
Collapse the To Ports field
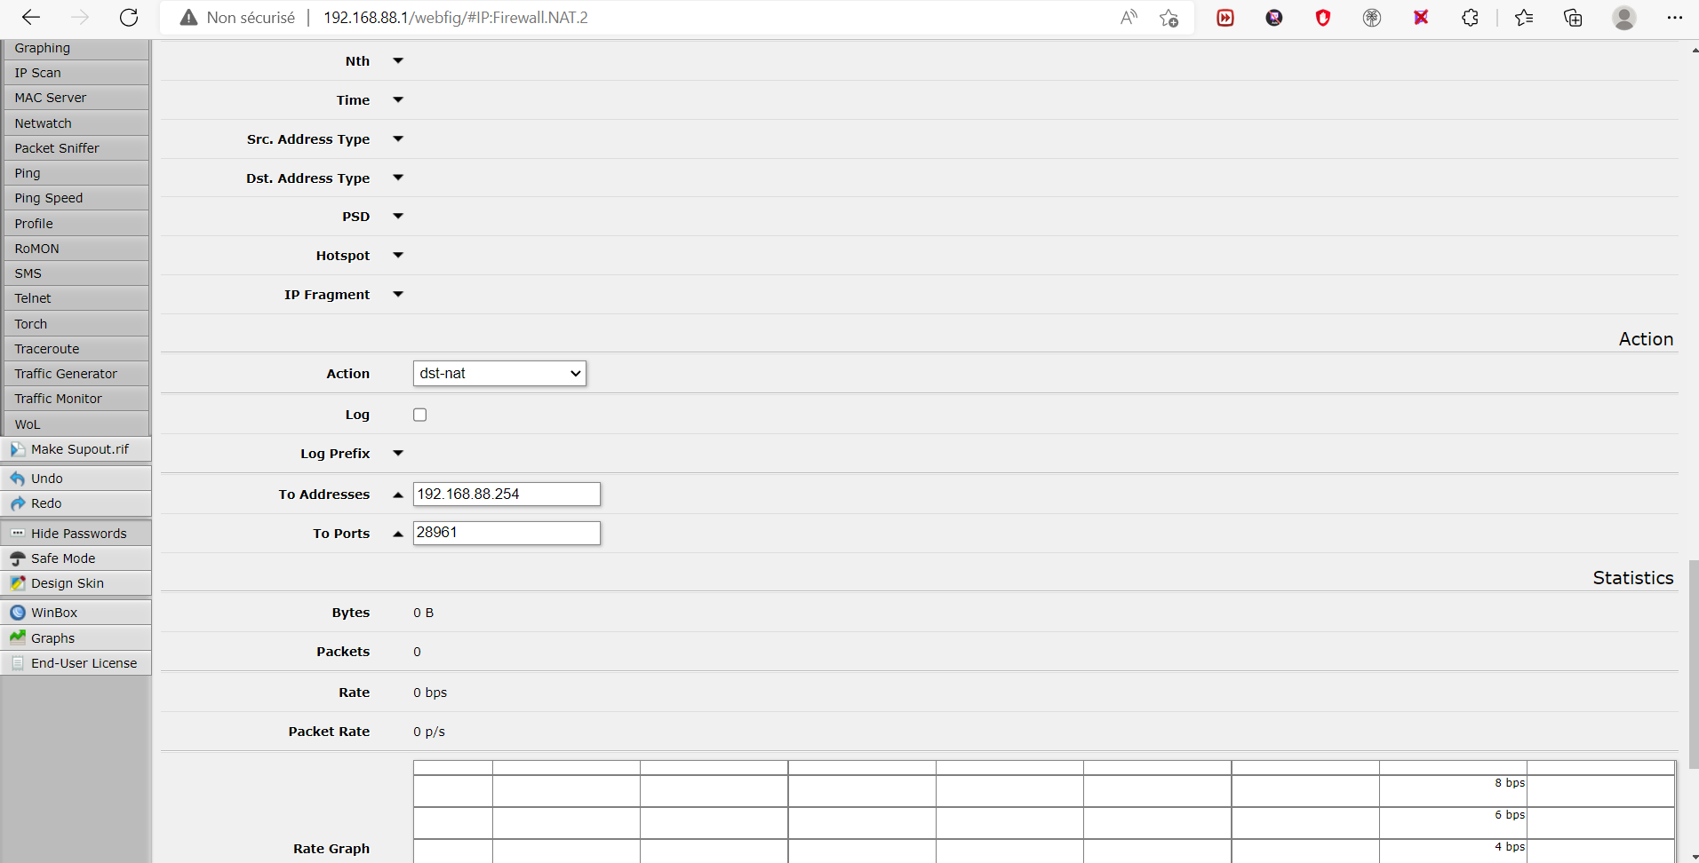(x=398, y=534)
